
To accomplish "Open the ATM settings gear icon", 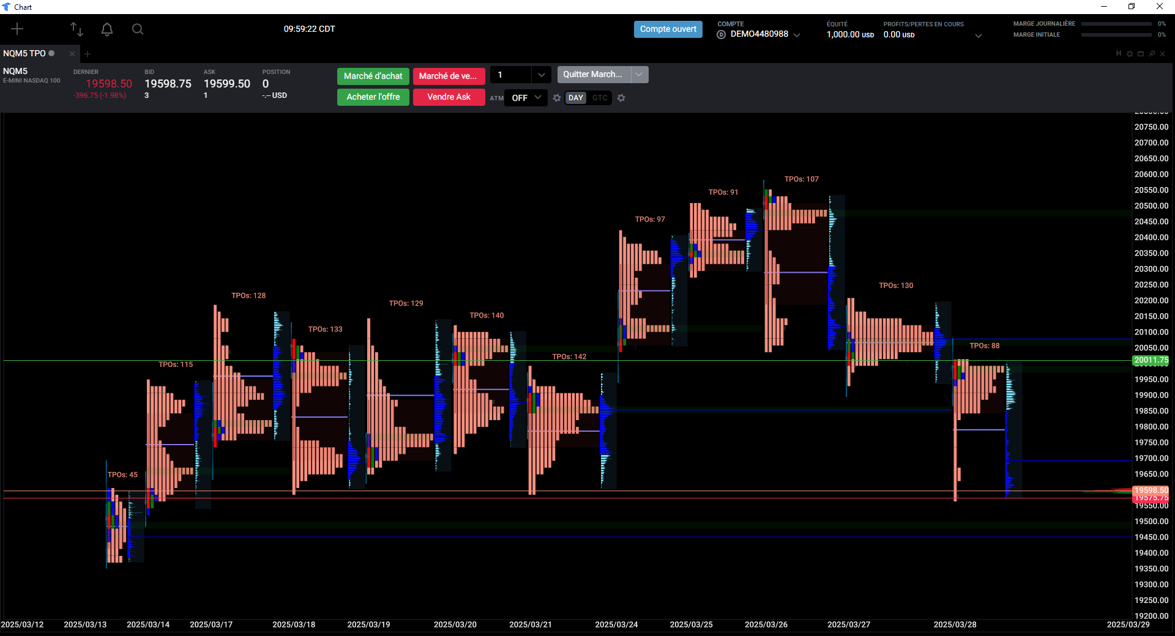I will tap(557, 98).
